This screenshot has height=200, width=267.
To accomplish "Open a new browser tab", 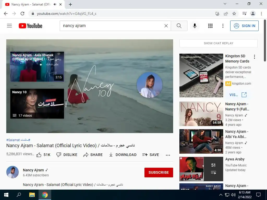I will pyautogui.click(x=70, y=4).
